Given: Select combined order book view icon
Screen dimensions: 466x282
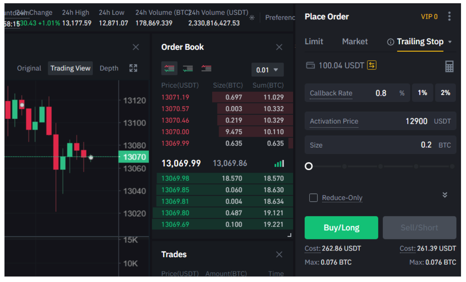Looking at the screenshot, I should [x=169, y=68].
